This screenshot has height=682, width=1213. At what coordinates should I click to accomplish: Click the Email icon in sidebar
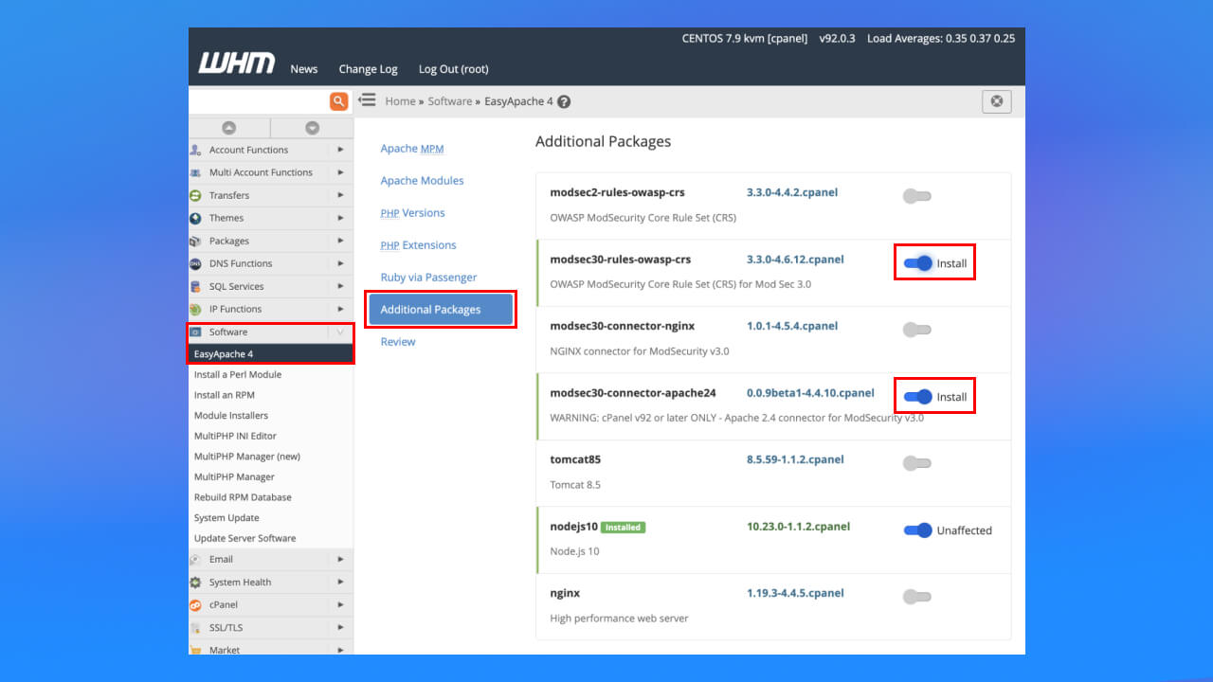(195, 559)
